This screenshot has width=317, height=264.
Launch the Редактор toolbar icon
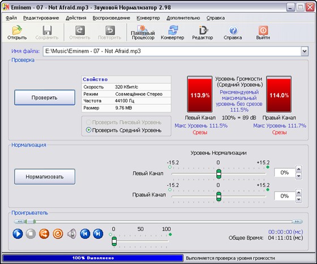203,31
